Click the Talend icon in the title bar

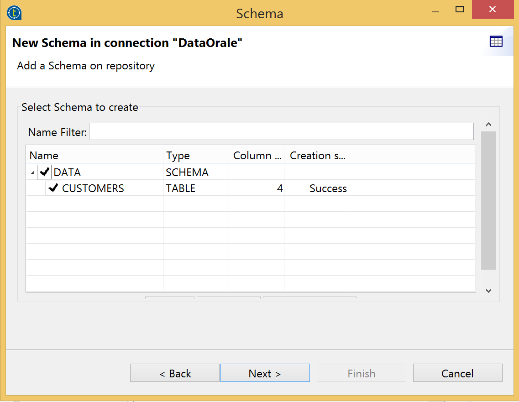[x=14, y=13]
